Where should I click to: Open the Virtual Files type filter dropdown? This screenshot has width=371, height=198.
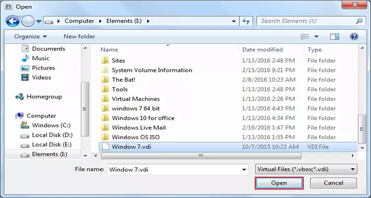click(306, 169)
